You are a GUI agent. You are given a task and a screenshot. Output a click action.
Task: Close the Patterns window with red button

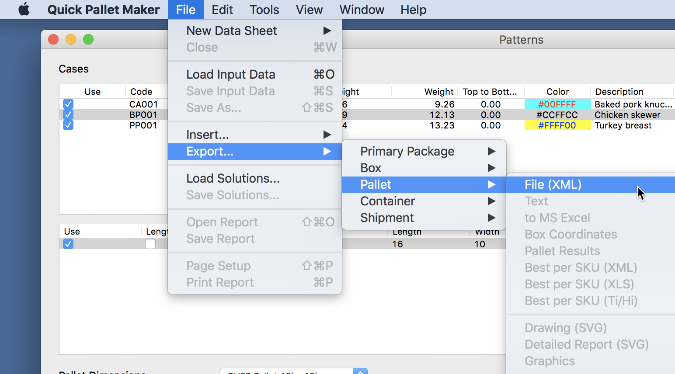[53, 39]
